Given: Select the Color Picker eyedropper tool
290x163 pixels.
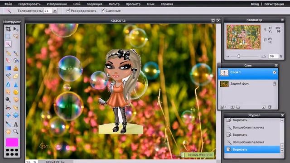Looking at the screenshot, I should click(8, 124).
